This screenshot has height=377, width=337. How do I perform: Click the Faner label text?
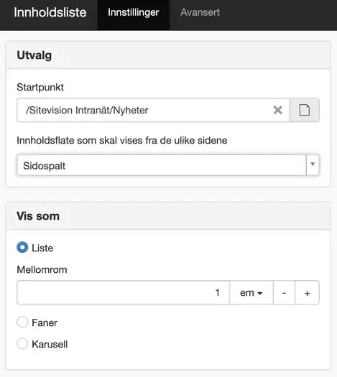[x=45, y=322]
